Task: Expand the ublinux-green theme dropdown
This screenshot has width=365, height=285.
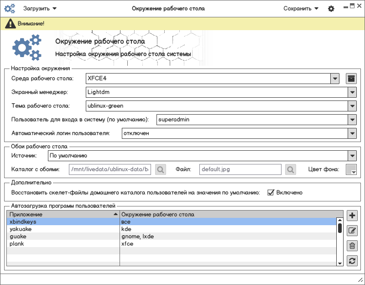Action: click(x=352, y=106)
